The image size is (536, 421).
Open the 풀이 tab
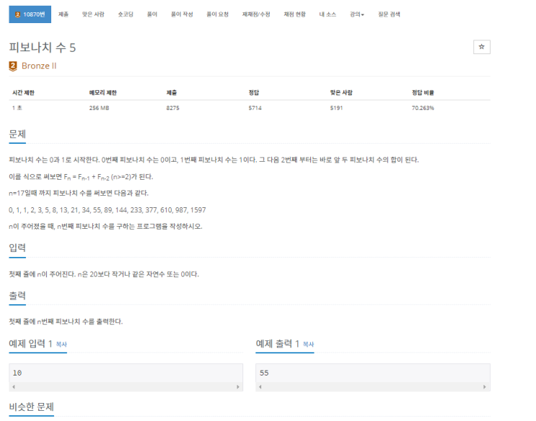[x=151, y=14]
